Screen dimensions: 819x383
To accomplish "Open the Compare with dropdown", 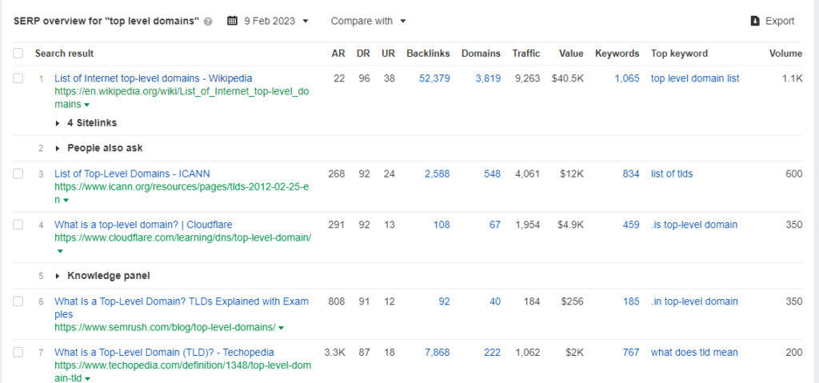I will pyautogui.click(x=368, y=21).
